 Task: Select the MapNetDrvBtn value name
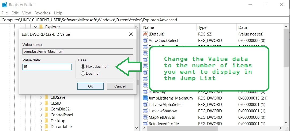pos(162,117)
